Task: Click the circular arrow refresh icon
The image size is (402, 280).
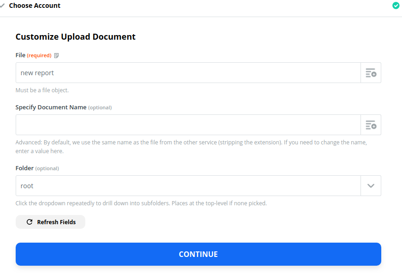Action: click(x=30, y=222)
